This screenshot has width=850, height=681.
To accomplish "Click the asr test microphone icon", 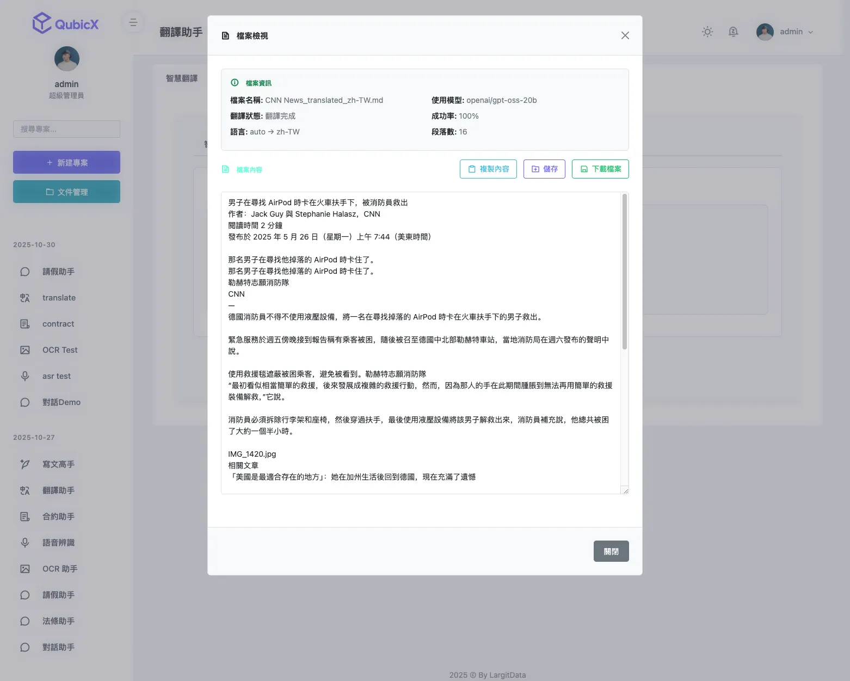I will pyautogui.click(x=25, y=376).
